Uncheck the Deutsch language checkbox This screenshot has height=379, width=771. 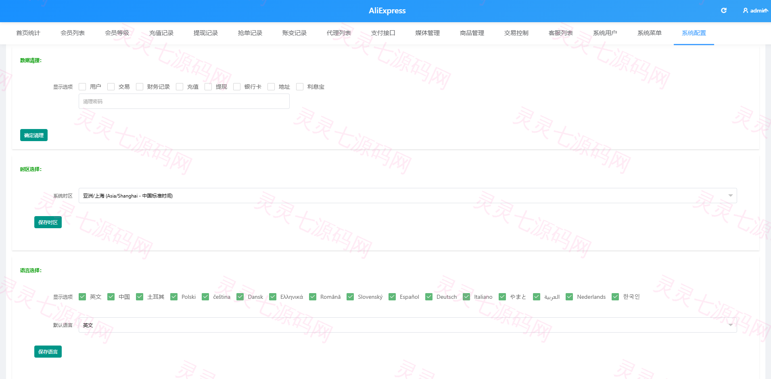(x=429, y=297)
